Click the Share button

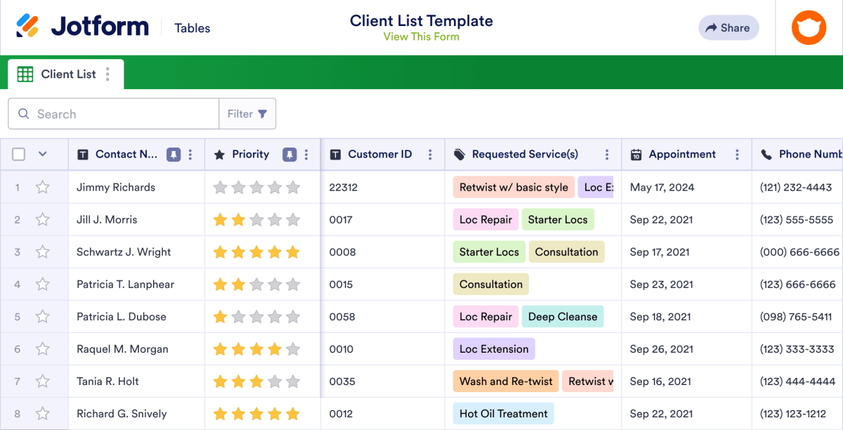click(x=728, y=27)
